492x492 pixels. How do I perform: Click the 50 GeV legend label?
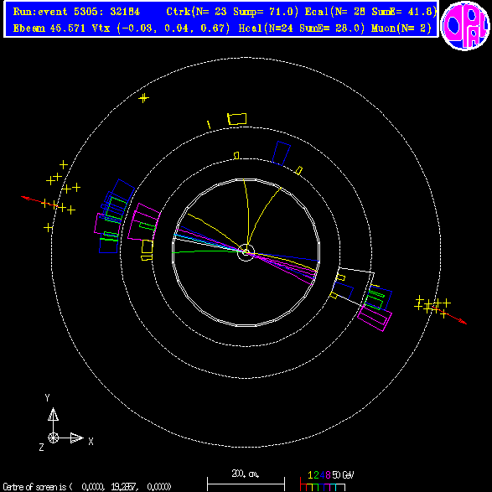[343, 475]
